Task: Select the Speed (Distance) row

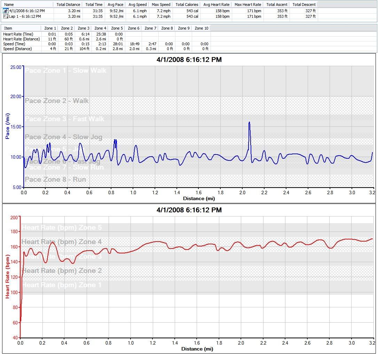Action: coord(17,49)
